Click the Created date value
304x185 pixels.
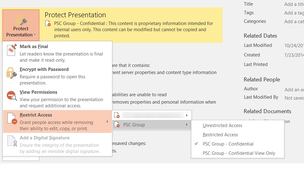(x=294, y=55)
